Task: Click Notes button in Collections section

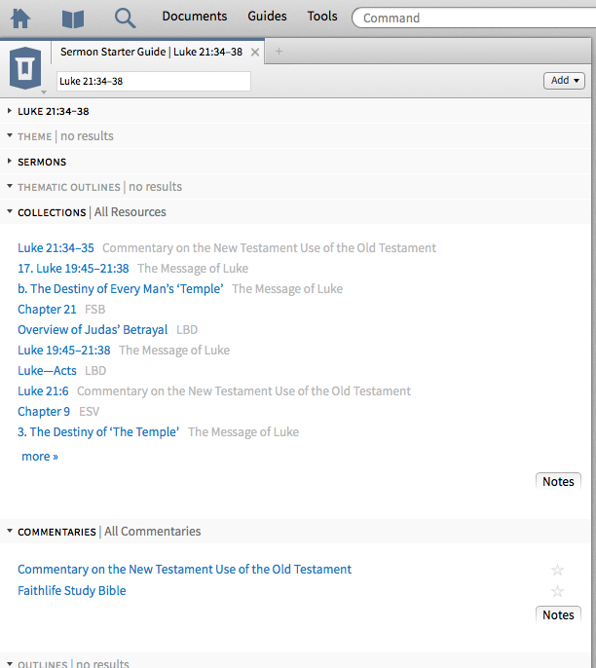Action: click(558, 481)
